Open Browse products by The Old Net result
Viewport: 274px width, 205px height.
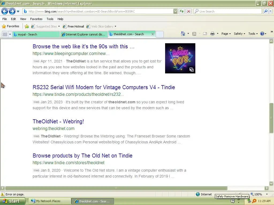click(x=82, y=156)
